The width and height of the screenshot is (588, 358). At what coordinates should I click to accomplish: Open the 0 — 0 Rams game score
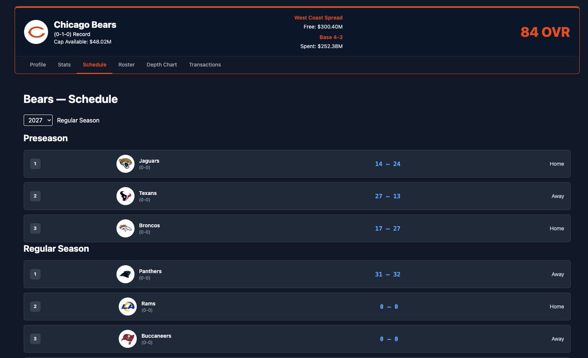point(389,307)
